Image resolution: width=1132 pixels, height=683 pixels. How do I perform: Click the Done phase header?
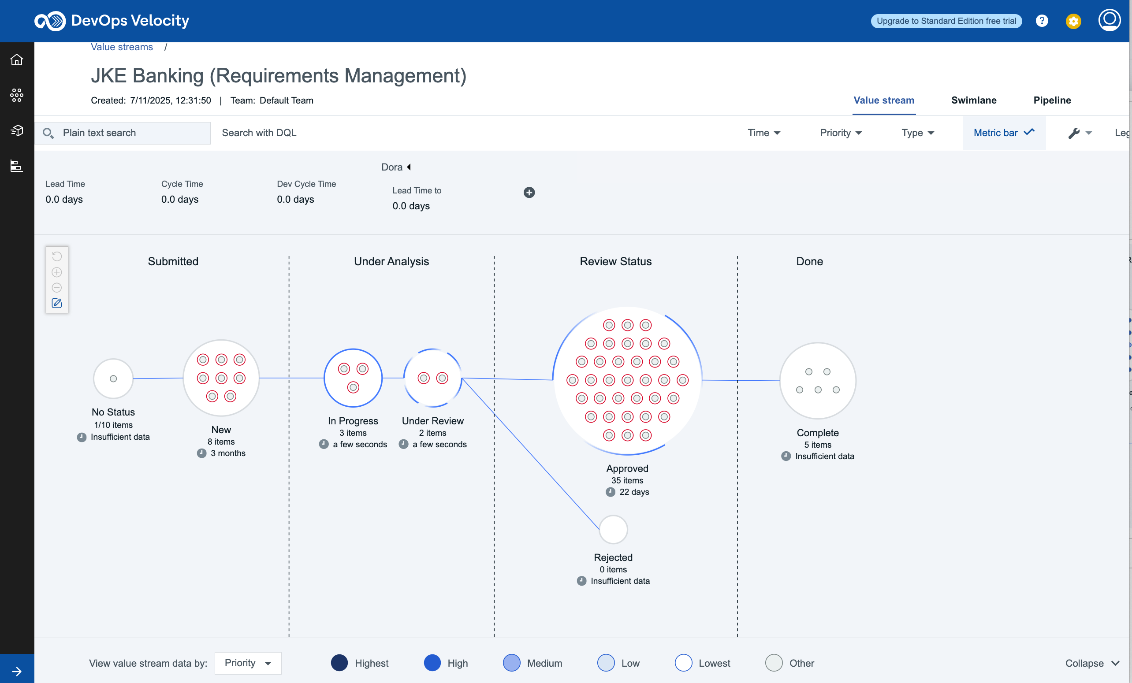tap(809, 261)
